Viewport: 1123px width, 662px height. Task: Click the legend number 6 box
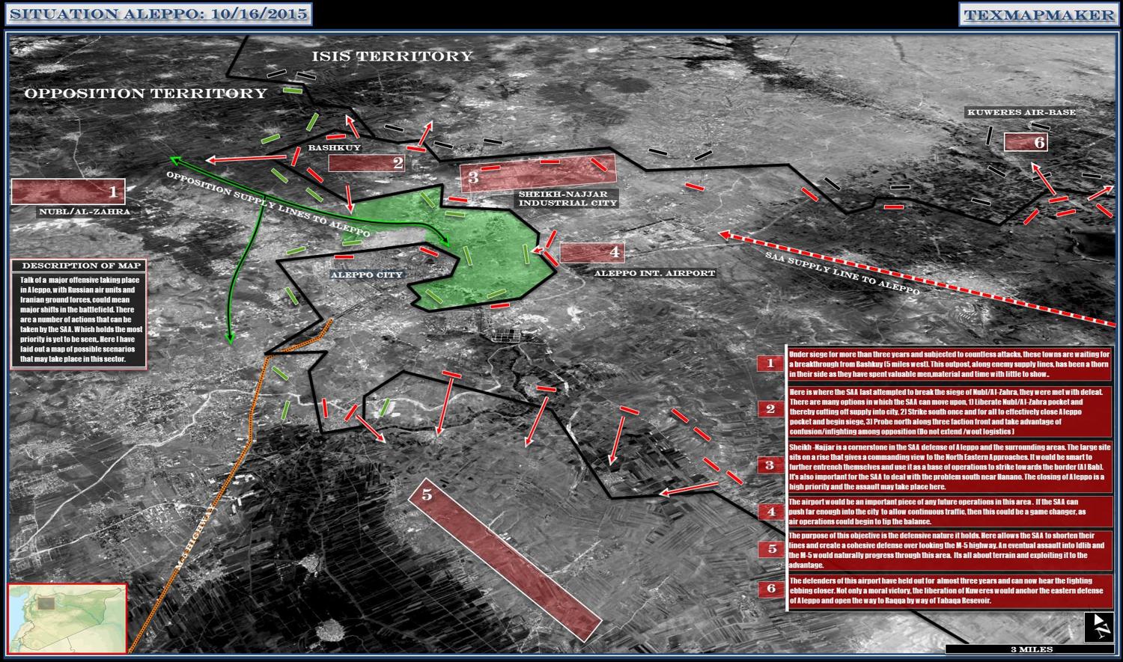pyautogui.click(x=770, y=589)
